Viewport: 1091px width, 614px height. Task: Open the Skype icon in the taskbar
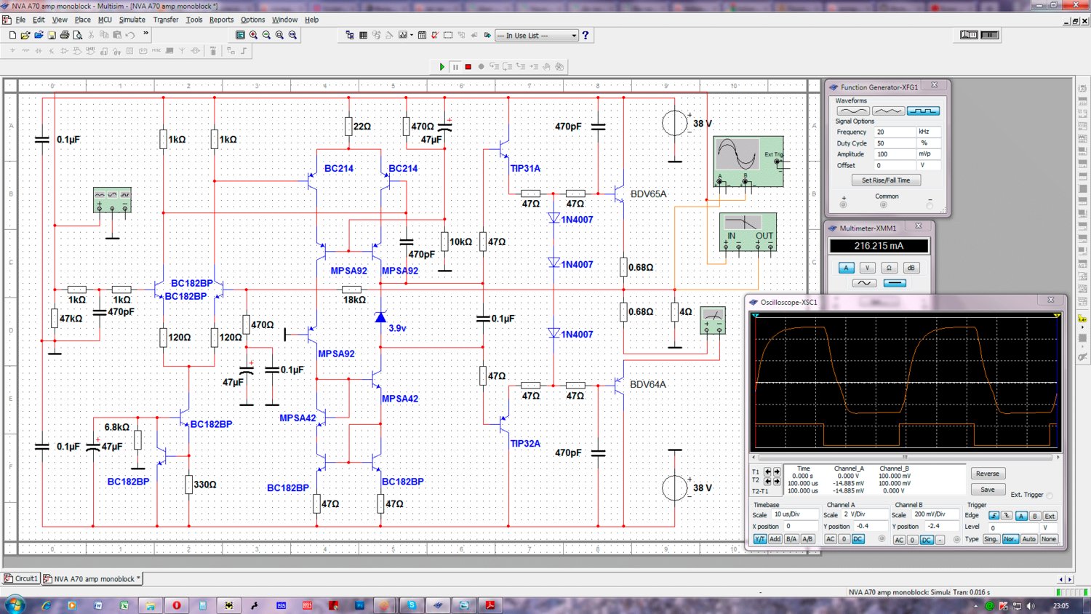tap(412, 605)
